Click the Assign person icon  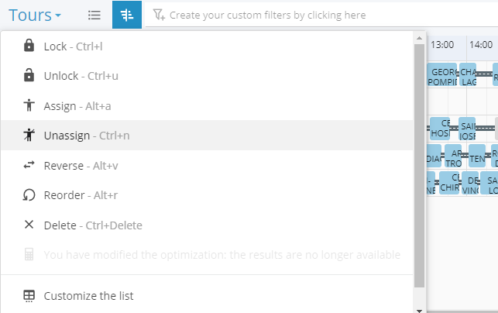click(29, 106)
